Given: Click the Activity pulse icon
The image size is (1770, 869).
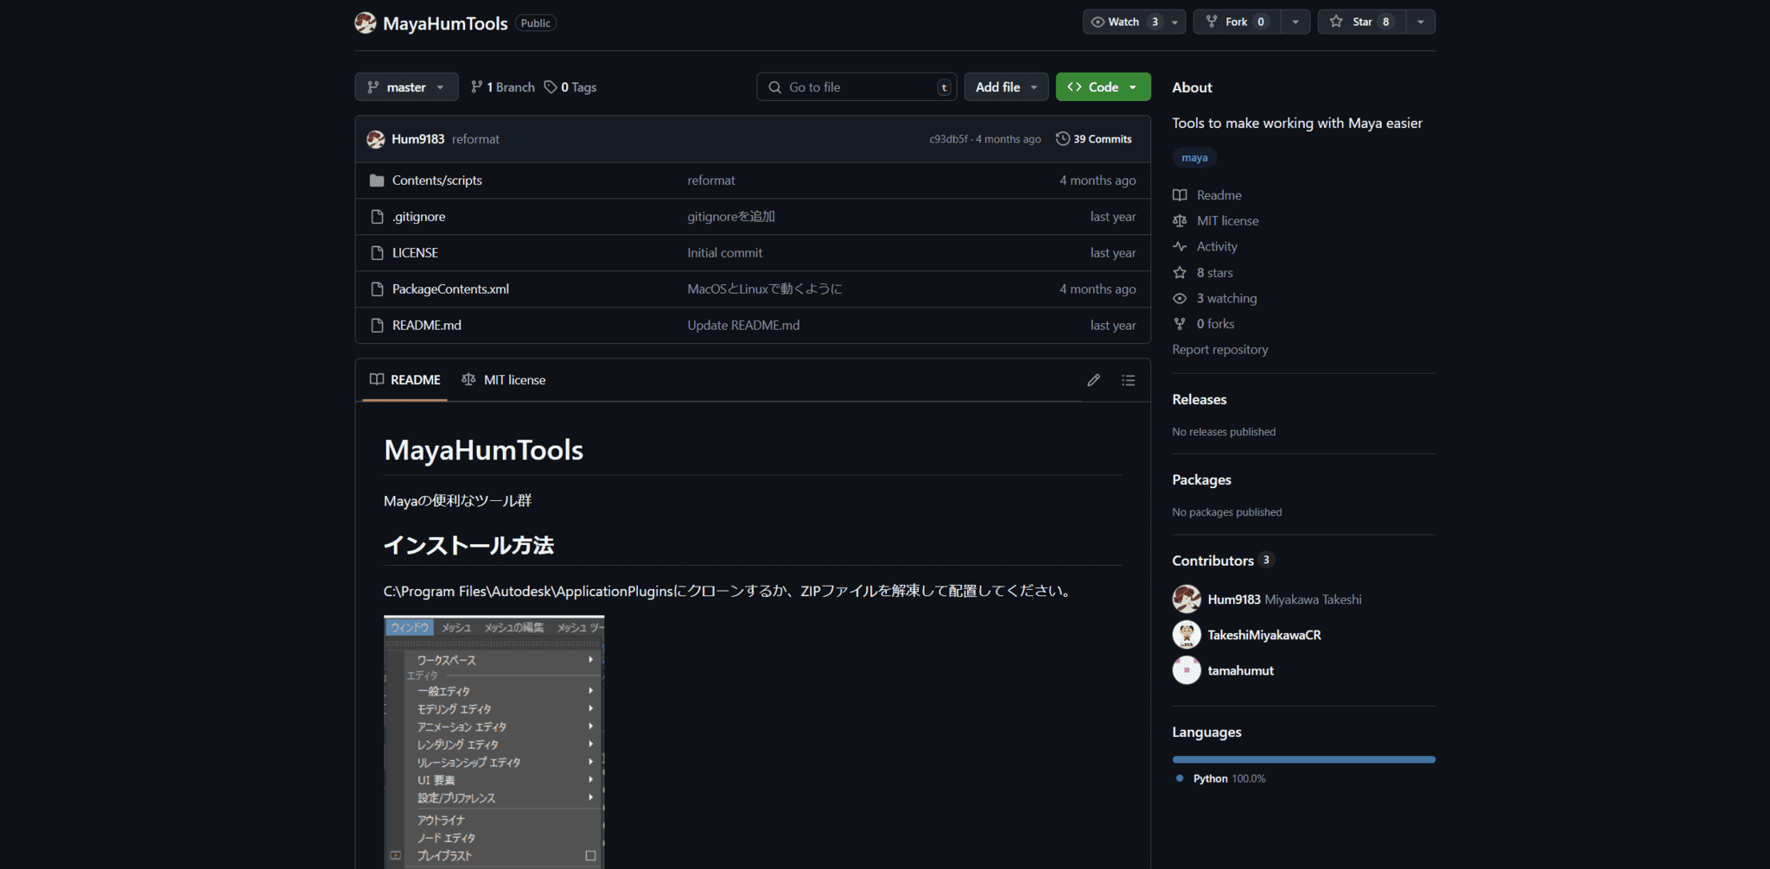Looking at the screenshot, I should point(1180,247).
